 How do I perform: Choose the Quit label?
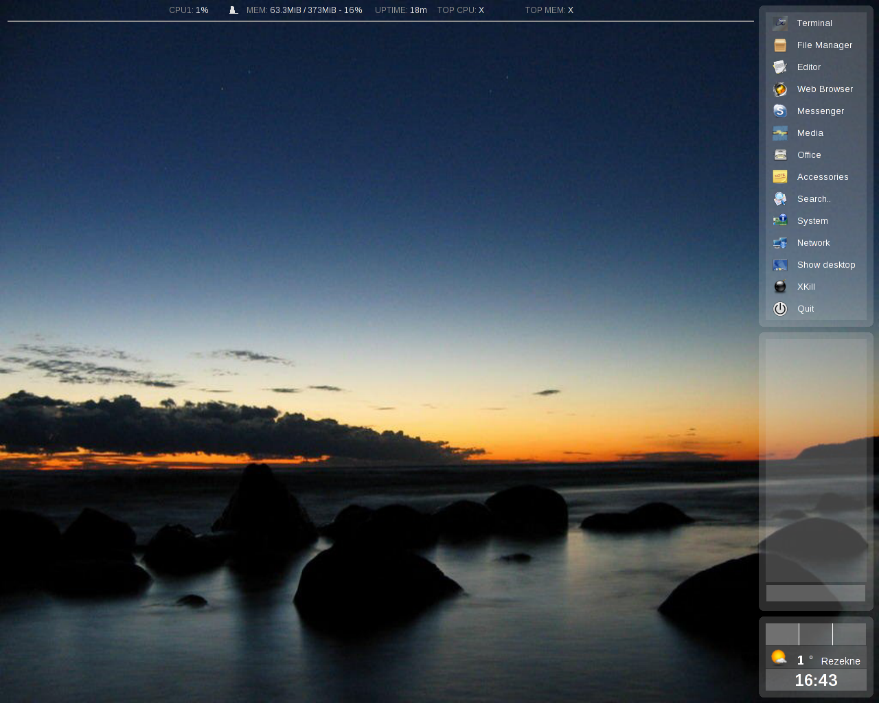coord(806,309)
